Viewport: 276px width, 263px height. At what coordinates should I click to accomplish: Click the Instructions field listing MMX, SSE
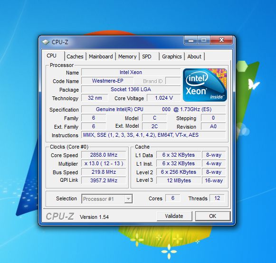(x=153, y=135)
